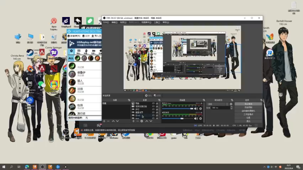Toggle visibility of the second source in Sources
The width and height of the screenshot is (303, 170).
pyautogui.click(x=153, y=107)
